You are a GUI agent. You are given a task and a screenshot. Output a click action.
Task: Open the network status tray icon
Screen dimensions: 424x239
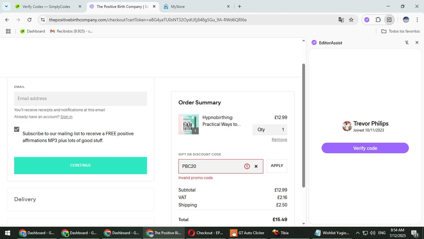tap(365, 233)
